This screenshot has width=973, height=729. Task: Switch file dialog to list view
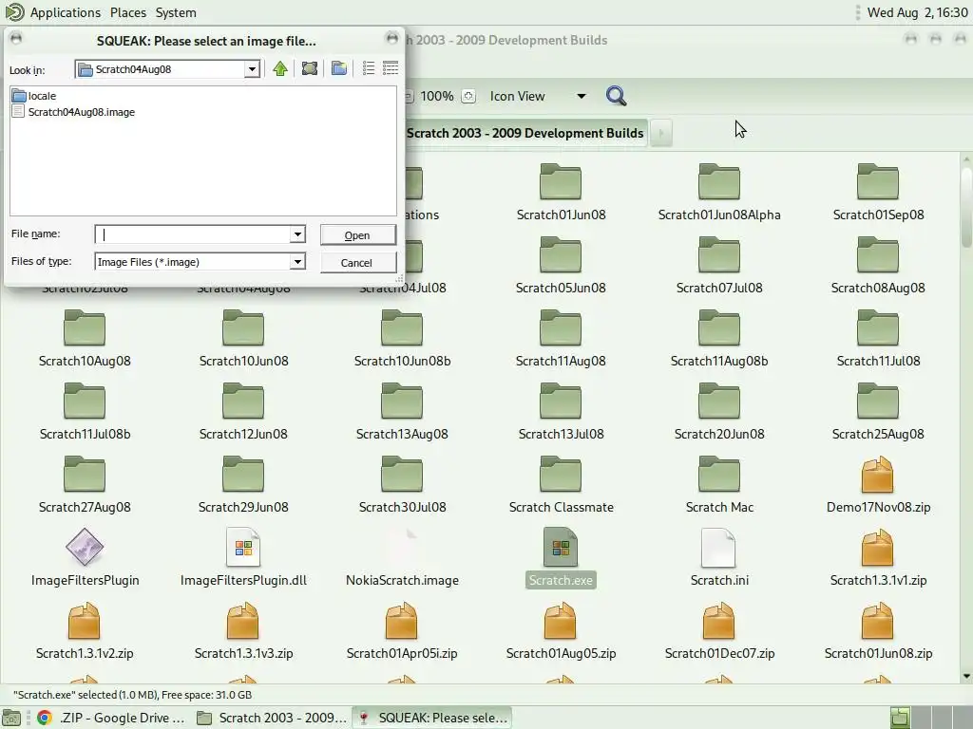coord(369,68)
